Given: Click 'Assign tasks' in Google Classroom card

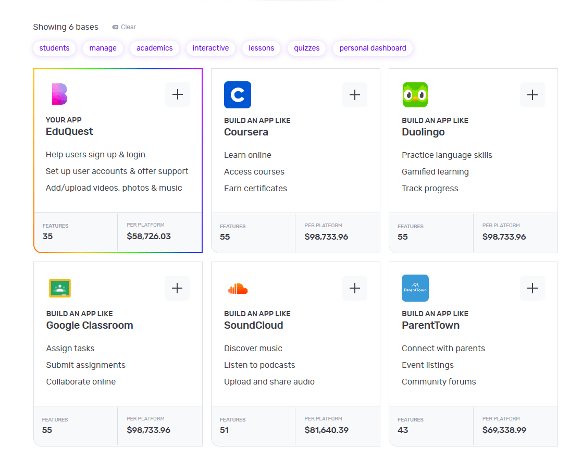Looking at the screenshot, I should pos(70,349).
